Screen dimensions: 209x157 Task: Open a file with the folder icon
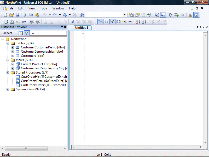point(11,15)
